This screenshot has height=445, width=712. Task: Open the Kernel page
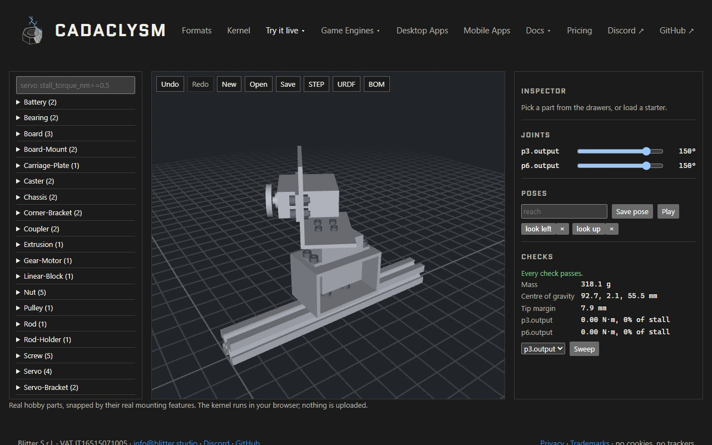tap(239, 31)
